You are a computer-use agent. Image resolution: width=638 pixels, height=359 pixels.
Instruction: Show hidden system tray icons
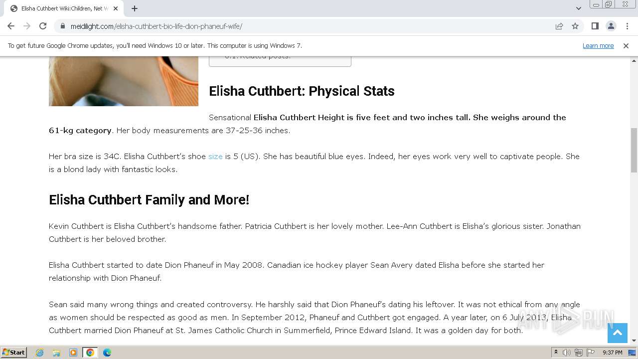[556, 353]
